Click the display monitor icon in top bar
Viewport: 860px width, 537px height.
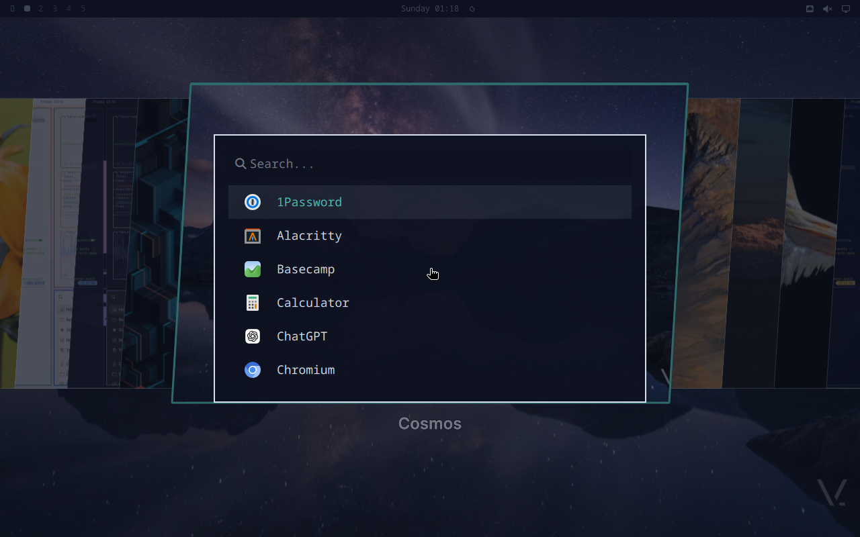[x=846, y=9]
